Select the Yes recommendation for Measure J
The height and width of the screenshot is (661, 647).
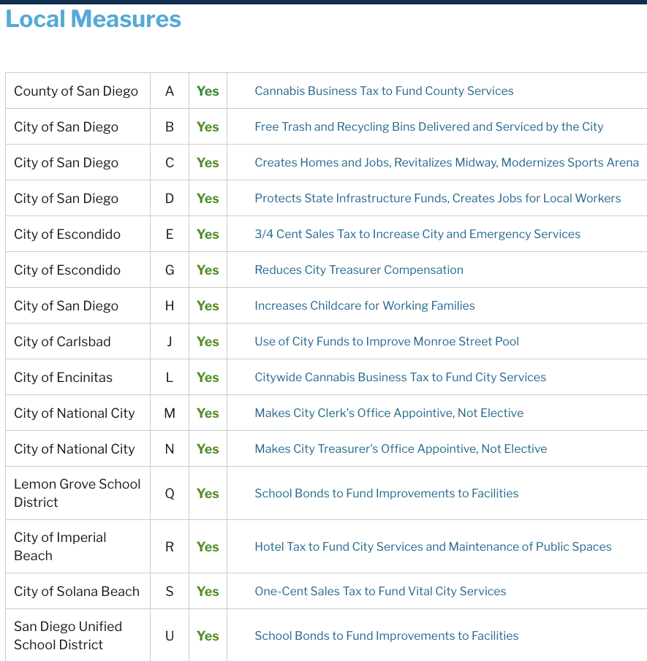208,342
